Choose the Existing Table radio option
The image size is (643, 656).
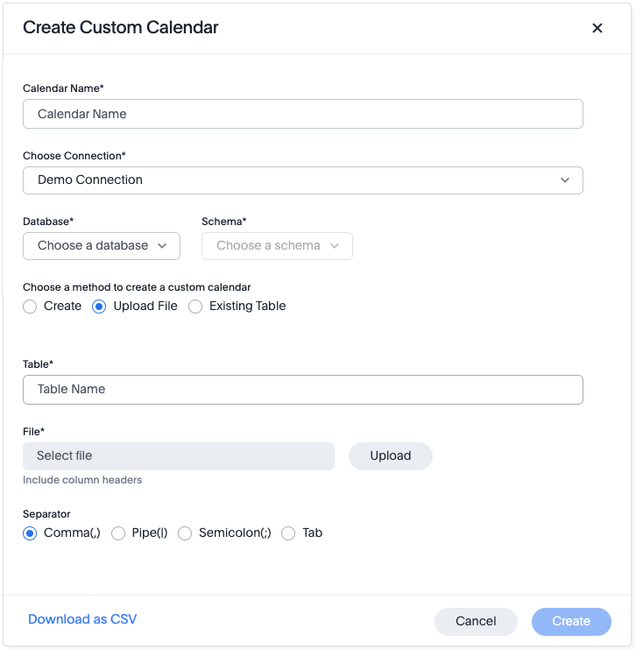(195, 307)
